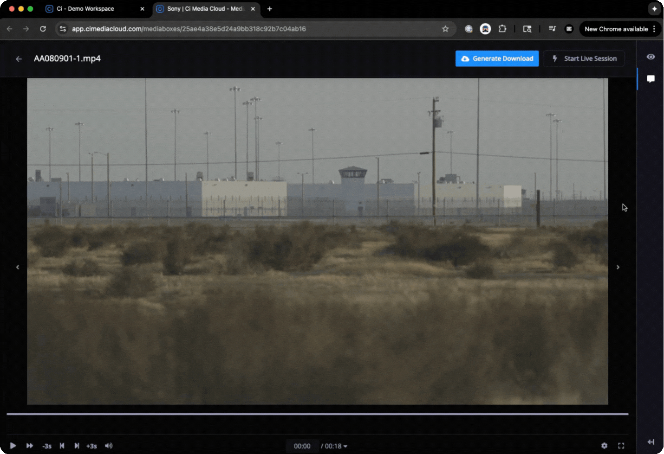The image size is (664, 454).
Task: Click the video progress seek bar
Action: (x=318, y=414)
